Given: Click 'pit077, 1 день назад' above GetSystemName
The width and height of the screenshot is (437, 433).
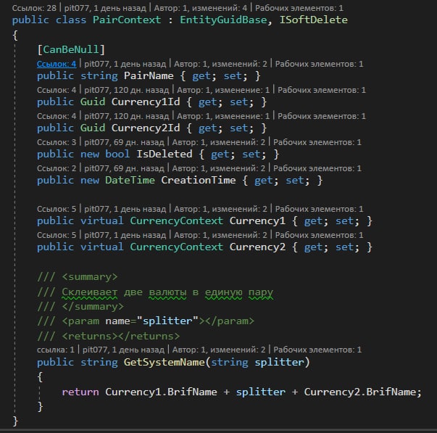Looking at the screenshot, I should pyautogui.click(x=123, y=350).
